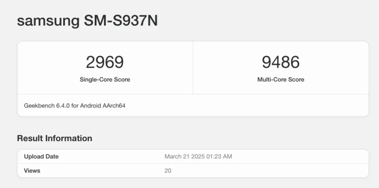Click the "Multi-Core Score" label
Image resolution: width=379 pixels, height=188 pixels.
pyautogui.click(x=281, y=79)
